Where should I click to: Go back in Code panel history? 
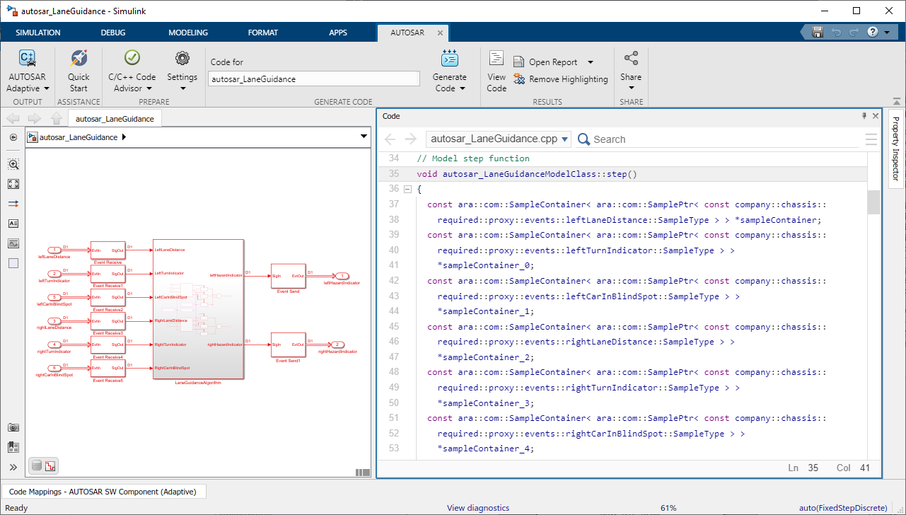point(390,139)
